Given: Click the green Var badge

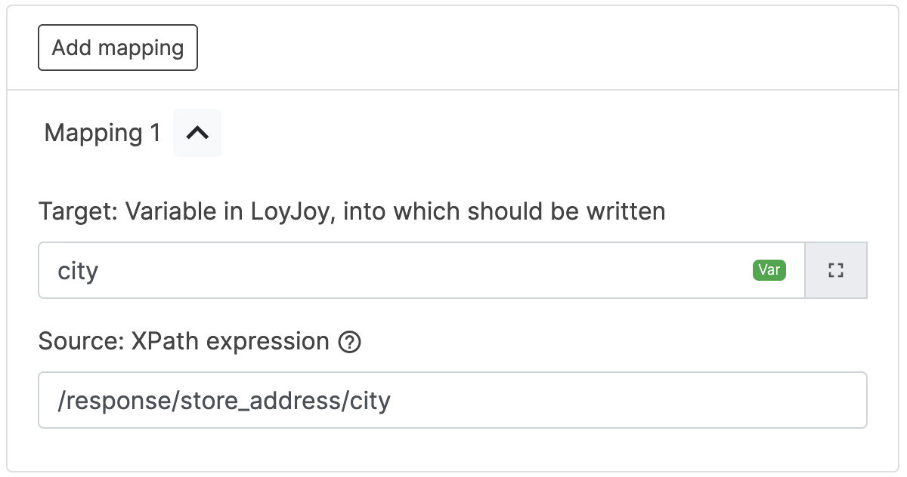Looking at the screenshot, I should click(x=769, y=270).
